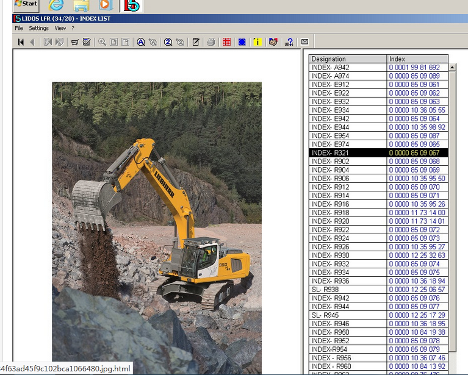Click the red grid icon
This screenshot has height=375, width=468.
pos(227,42)
